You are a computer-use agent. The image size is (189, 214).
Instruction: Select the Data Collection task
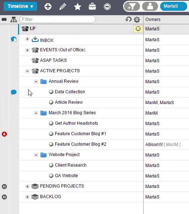point(70,92)
